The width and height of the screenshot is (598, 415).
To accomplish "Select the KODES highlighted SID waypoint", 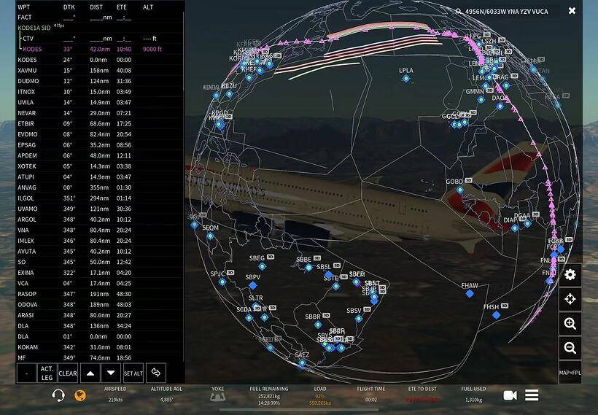I will (x=99, y=49).
